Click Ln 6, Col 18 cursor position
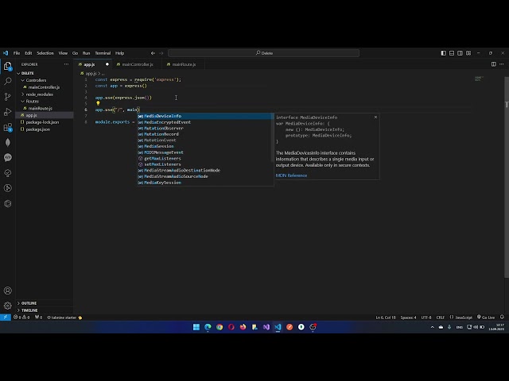 click(x=386, y=317)
